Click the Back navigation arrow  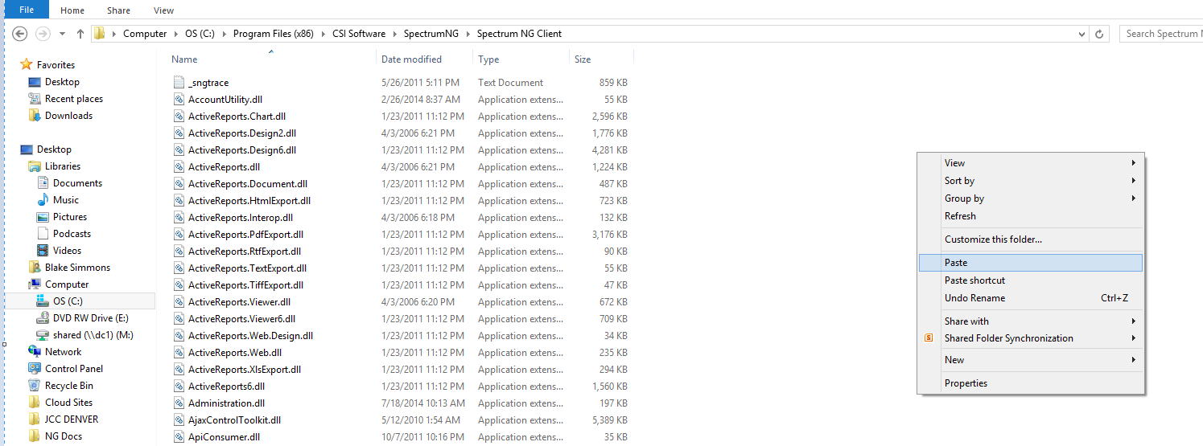pyautogui.click(x=20, y=34)
